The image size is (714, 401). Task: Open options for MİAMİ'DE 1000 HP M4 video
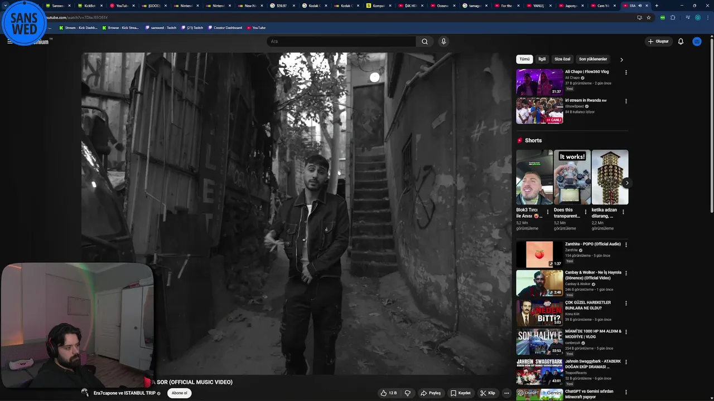[x=626, y=332]
